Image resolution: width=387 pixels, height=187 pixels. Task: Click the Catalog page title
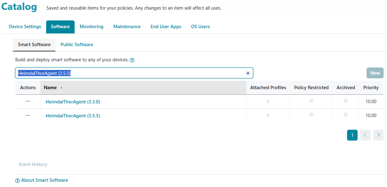(19, 7)
